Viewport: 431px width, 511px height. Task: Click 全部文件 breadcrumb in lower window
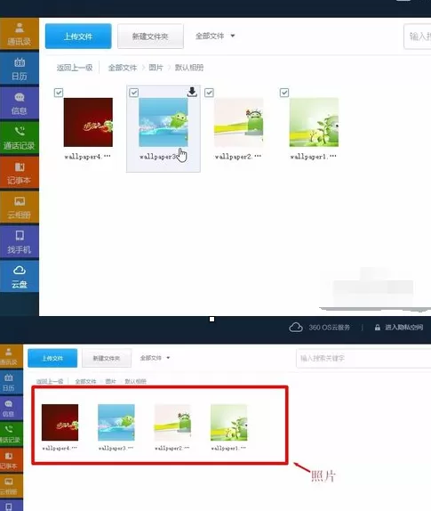pyautogui.click(x=85, y=381)
